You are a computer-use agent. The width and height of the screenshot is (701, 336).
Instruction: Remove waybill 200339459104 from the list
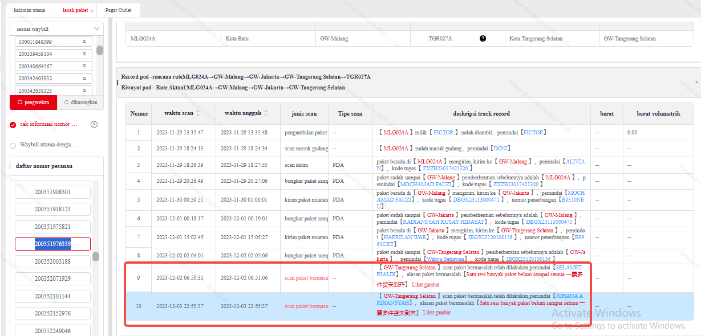[x=84, y=54]
